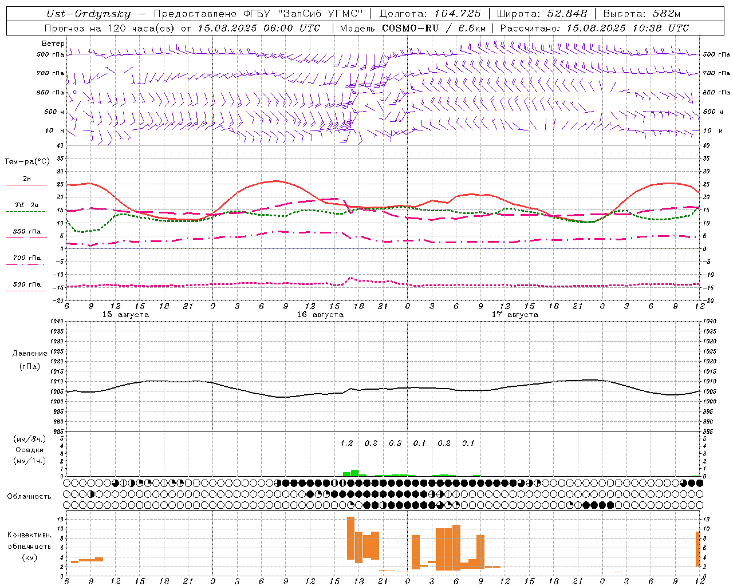Click the 'Осадки' precipitation label
The image size is (733, 586).
29,450
